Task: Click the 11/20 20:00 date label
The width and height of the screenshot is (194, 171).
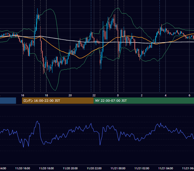Action: (x=70, y=168)
